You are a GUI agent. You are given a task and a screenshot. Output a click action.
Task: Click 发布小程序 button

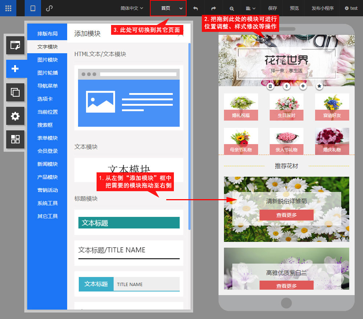coord(322,8)
